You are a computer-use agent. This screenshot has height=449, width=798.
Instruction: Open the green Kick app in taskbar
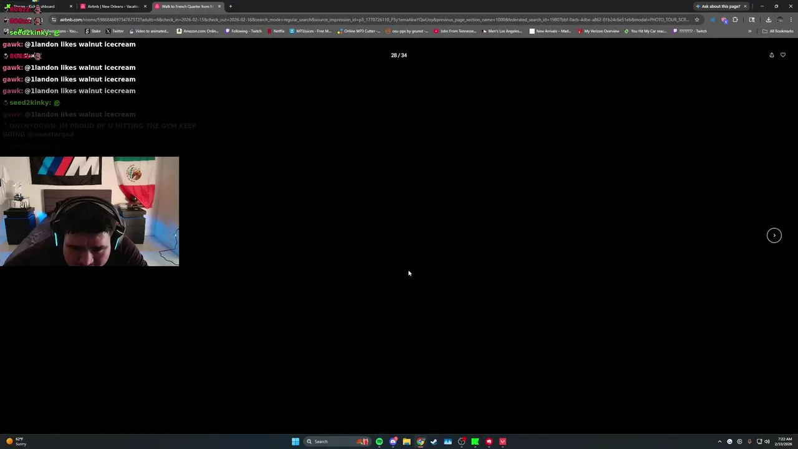coord(475,442)
